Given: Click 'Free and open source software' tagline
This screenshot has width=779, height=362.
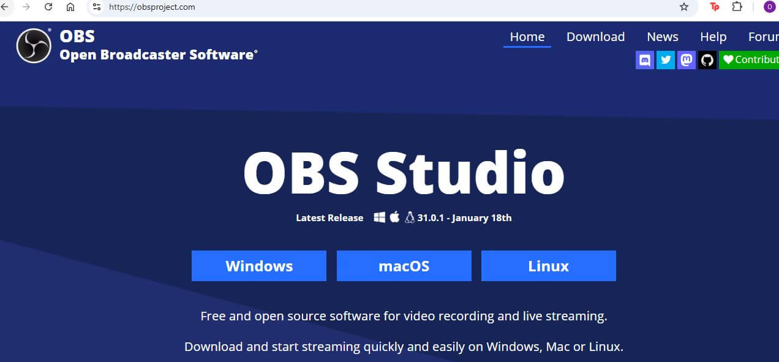Looking at the screenshot, I should (404, 317).
